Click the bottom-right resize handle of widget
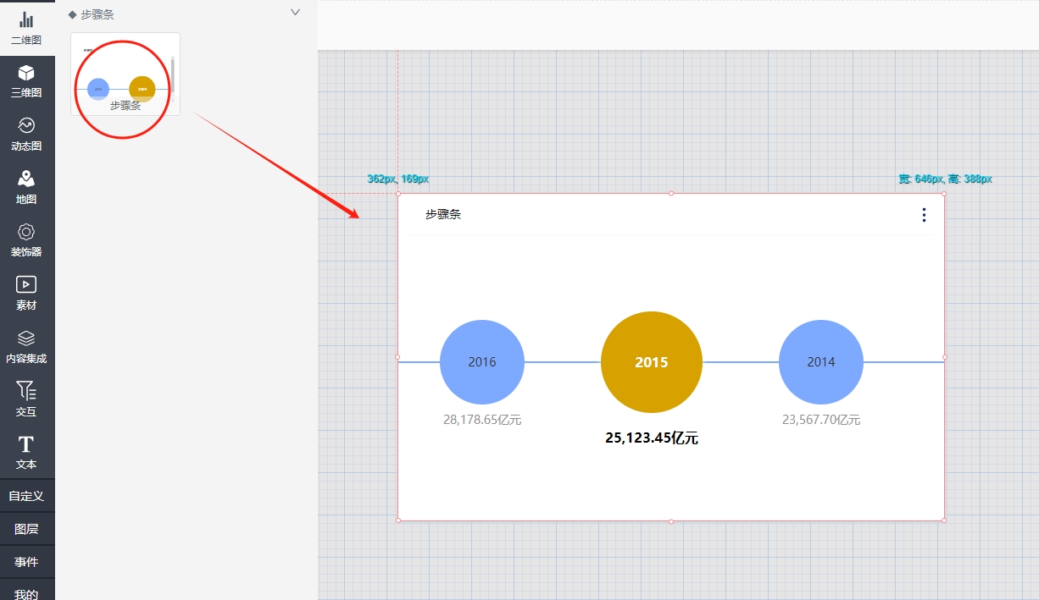Viewport: 1039px width, 600px height. (944, 520)
